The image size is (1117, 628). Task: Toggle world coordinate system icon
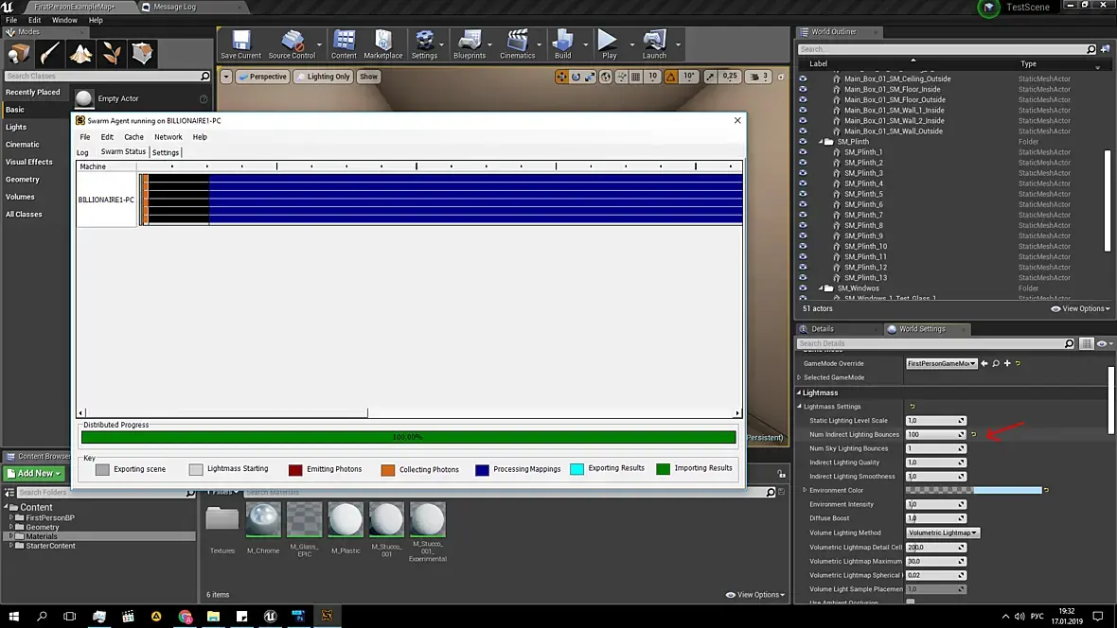[606, 77]
